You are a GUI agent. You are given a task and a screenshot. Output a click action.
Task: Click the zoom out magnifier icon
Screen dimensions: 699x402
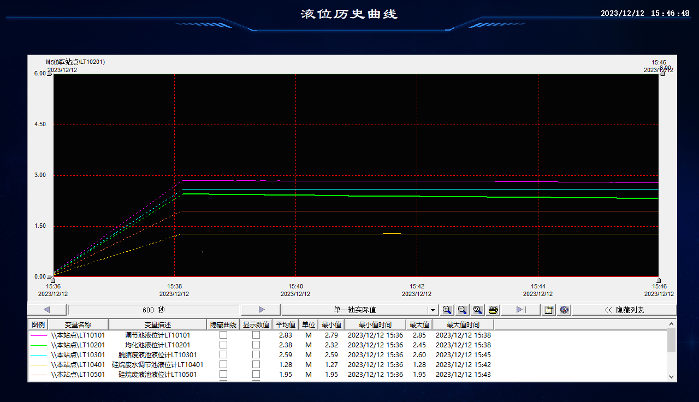[462, 310]
